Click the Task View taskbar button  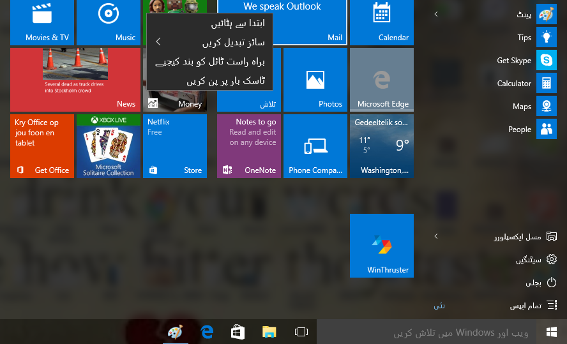pyautogui.click(x=301, y=332)
